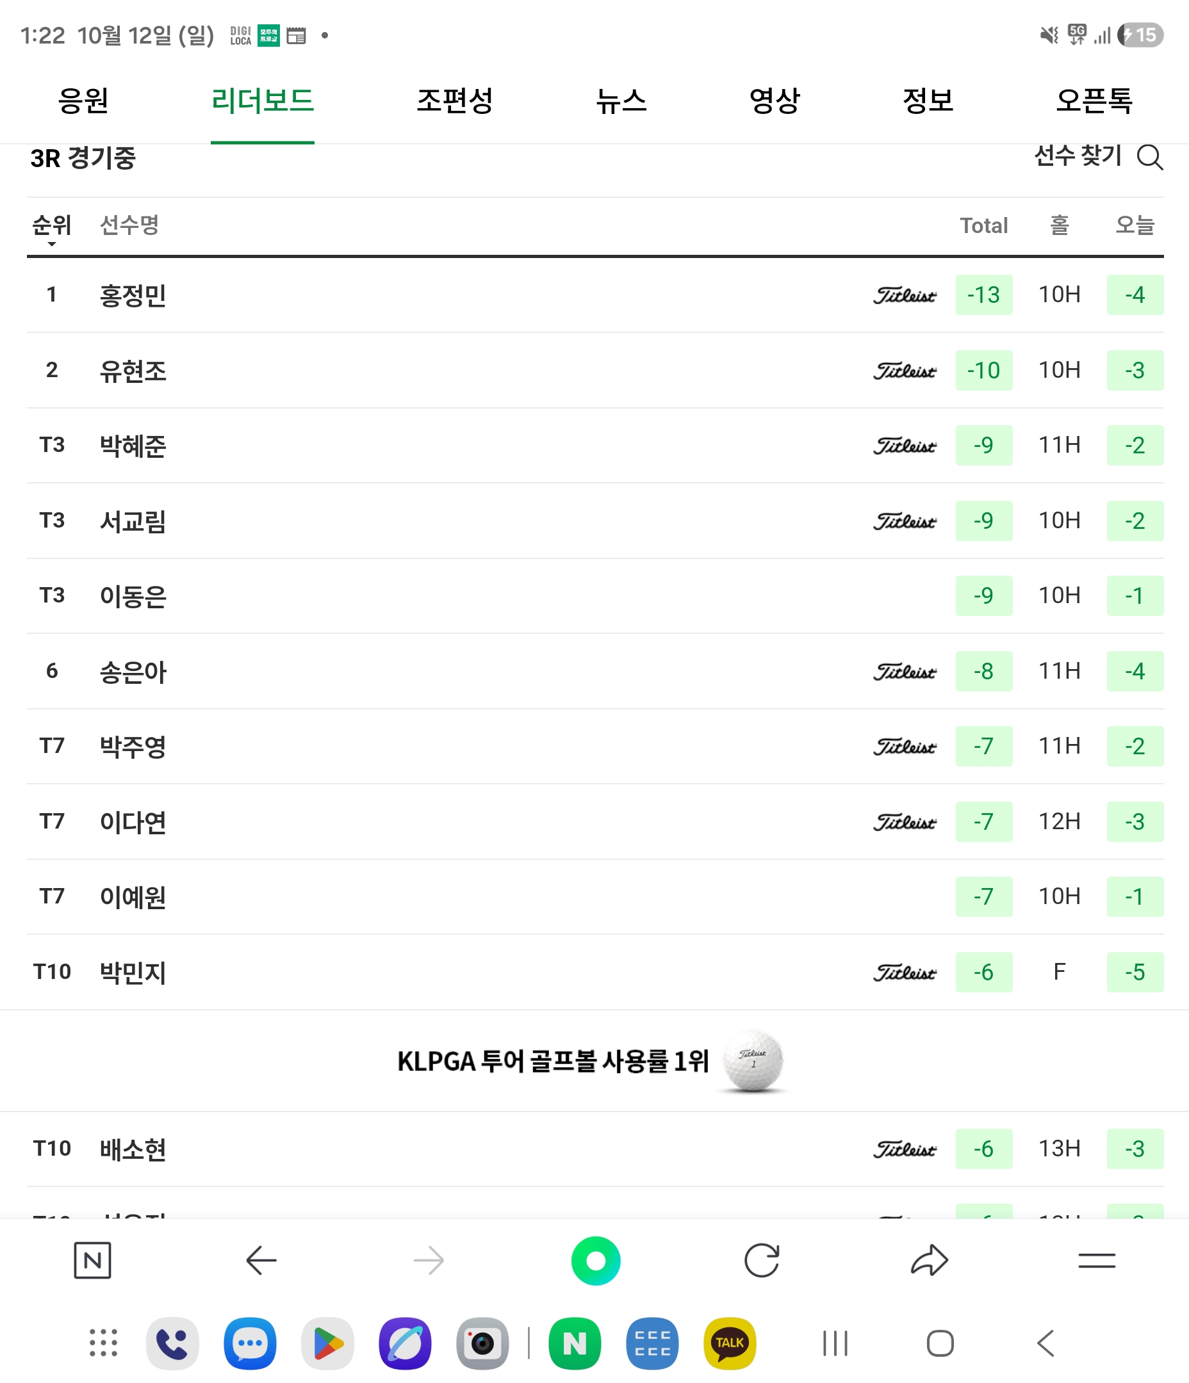This screenshot has width=1189, height=1383.
Task: Tap the green Naver search circle button
Action: [595, 1261]
